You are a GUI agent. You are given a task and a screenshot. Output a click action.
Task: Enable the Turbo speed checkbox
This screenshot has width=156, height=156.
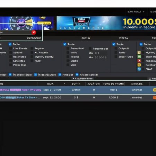pyautogui.click(x=116, y=53)
